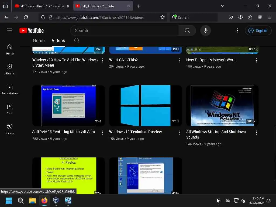This screenshot has height=207, width=276.
Task: Open taskbar search
Action: pyautogui.click(x=20, y=201)
